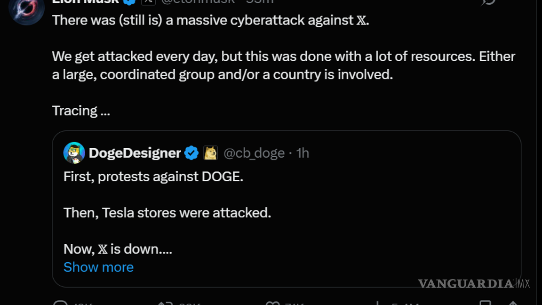
Task: Open Elon Musk's profile avatar
Action: pyautogui.click(x=26, y=9)
